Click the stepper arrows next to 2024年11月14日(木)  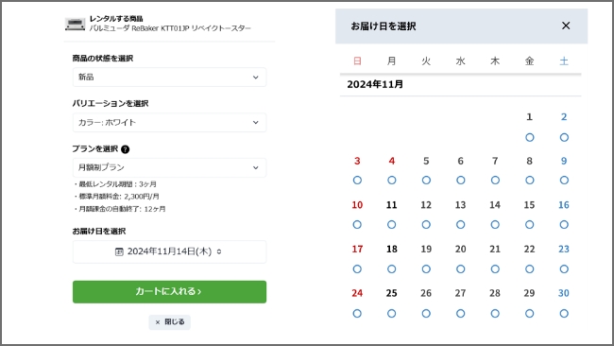coord(219,251)
